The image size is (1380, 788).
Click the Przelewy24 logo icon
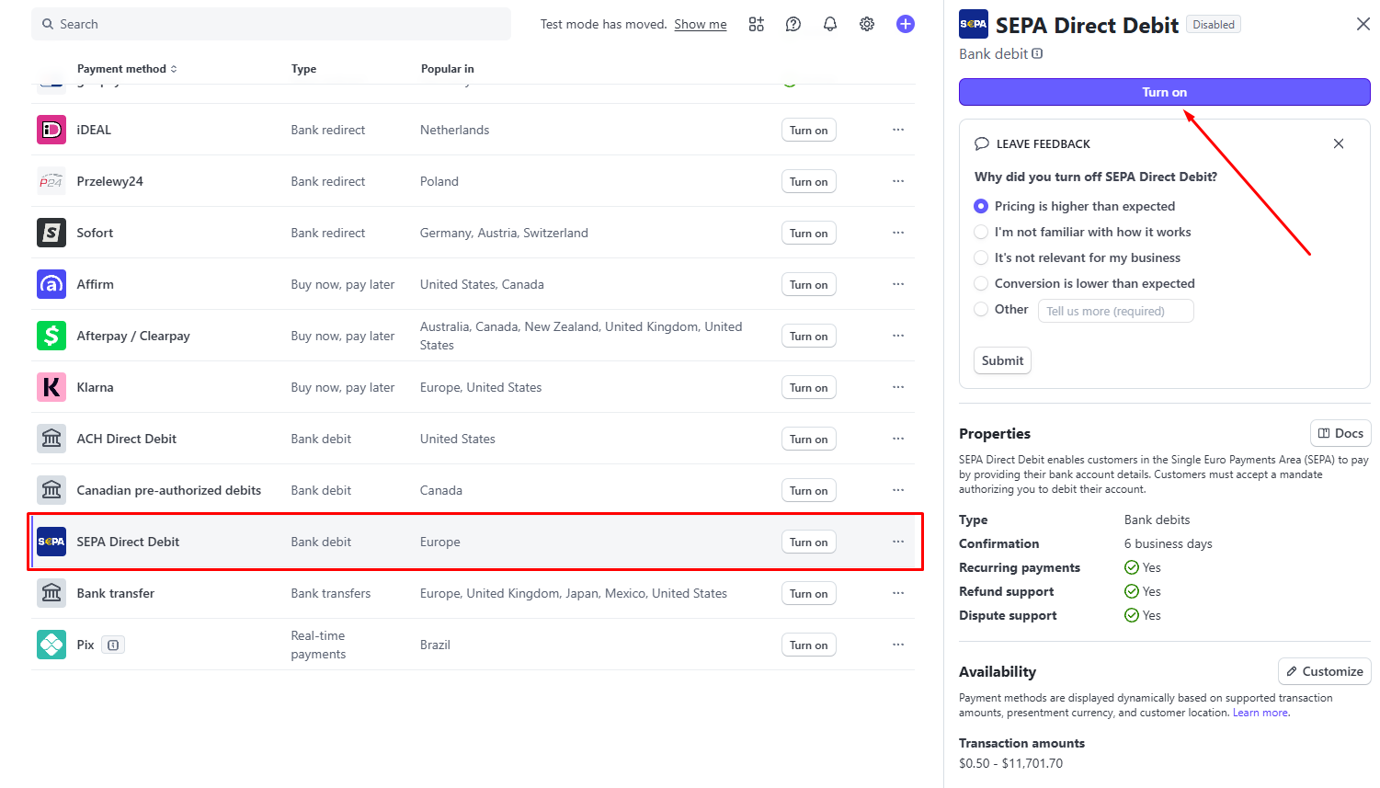pos(51,181)
